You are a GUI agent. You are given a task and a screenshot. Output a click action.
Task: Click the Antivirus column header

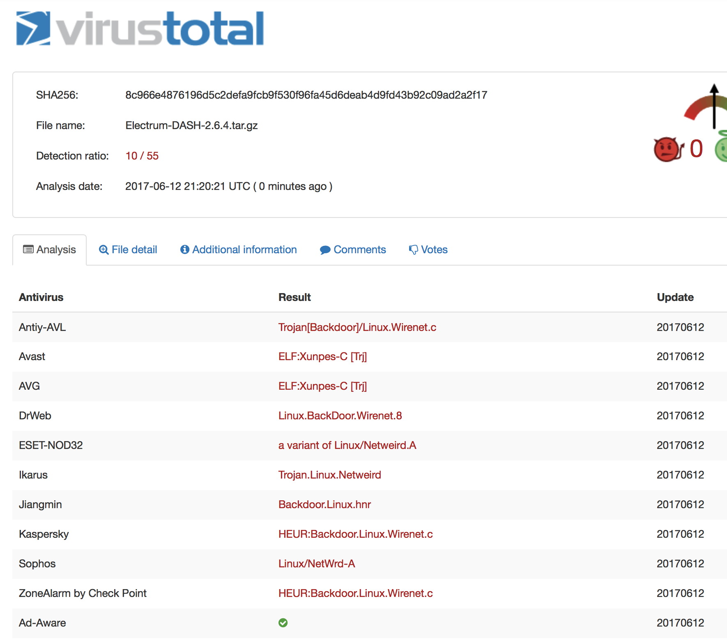point(41,297)
